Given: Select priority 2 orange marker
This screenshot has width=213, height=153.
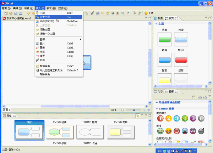Looking at the screenshot, I should [x=168, y=118].
